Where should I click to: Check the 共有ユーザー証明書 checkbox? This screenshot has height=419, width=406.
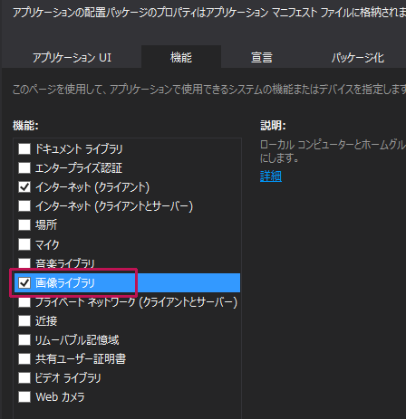click(x=24, y=358)
